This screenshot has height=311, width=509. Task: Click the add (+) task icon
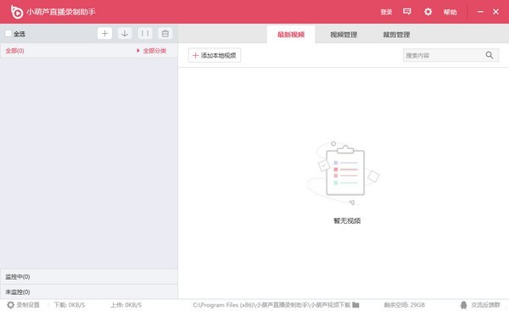(x=104, y=33)
